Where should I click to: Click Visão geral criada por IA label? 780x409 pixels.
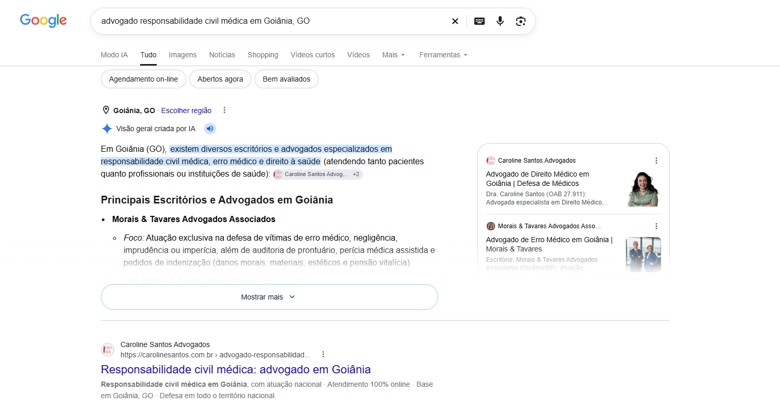(x=156, y=129)
